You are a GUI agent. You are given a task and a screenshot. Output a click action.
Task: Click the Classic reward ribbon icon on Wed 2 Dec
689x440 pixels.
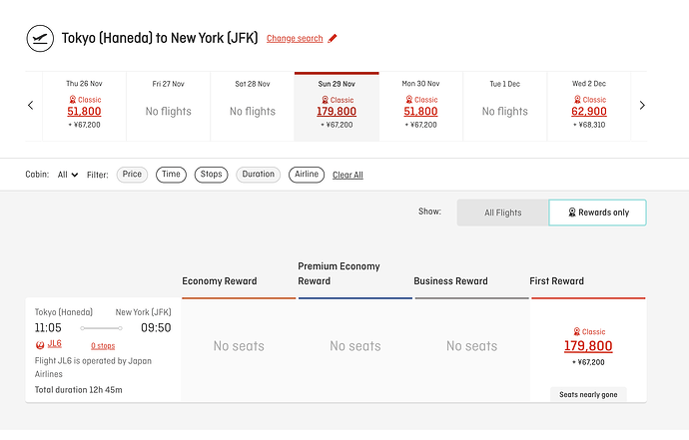tap(577, 100)
